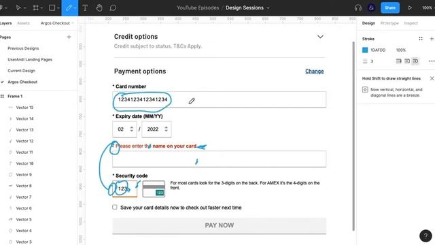Expand Pen tool options chevron
The width and height of the screenshot is (435, 245).
(x=75, y=8)
